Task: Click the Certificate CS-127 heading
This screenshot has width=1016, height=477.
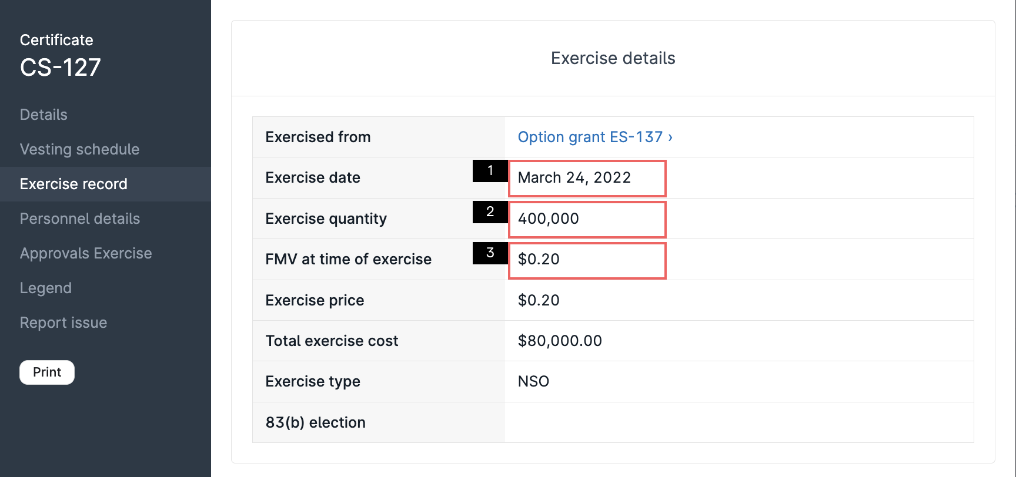Action: [x=60, y=67]
